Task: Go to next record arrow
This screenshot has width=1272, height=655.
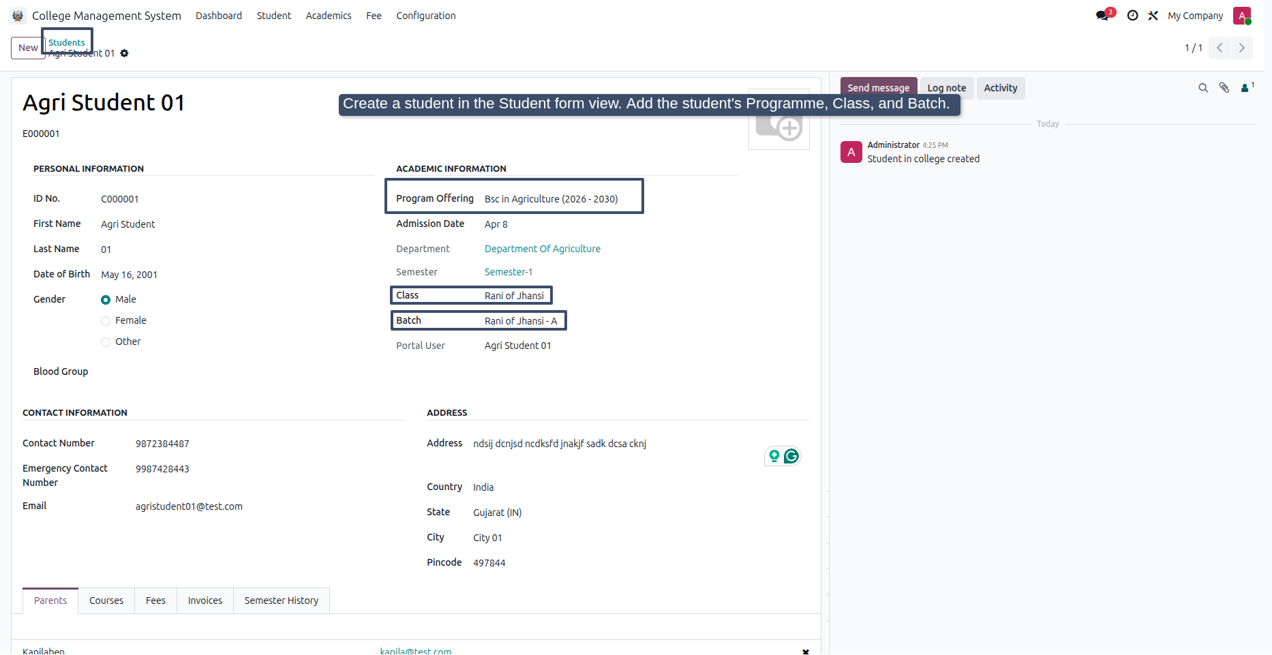Action: (x=1242, y=48)
